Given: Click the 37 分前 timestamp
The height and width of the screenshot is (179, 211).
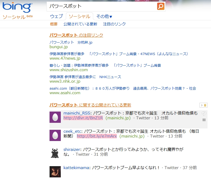Looking at the screenshot, I should coord(190,168).
